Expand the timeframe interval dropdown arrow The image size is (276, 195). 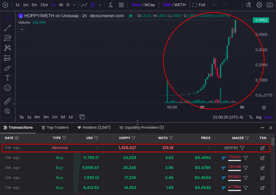(74, 5)
